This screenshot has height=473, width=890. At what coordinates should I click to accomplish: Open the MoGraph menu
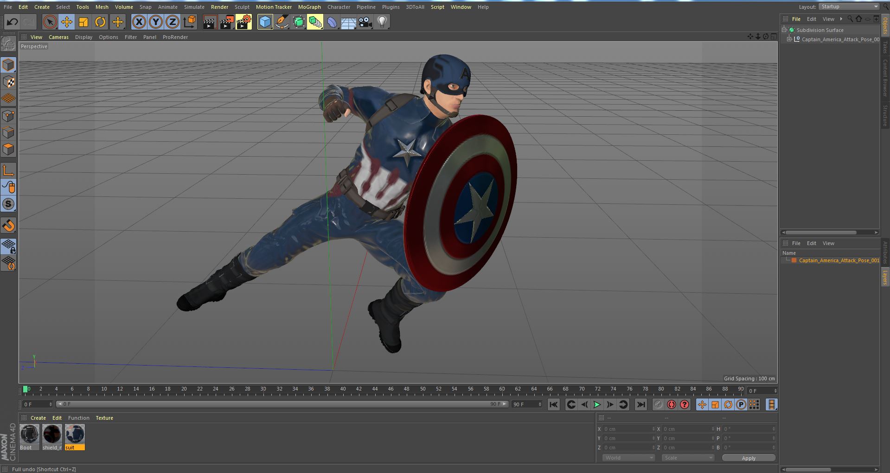309,7
